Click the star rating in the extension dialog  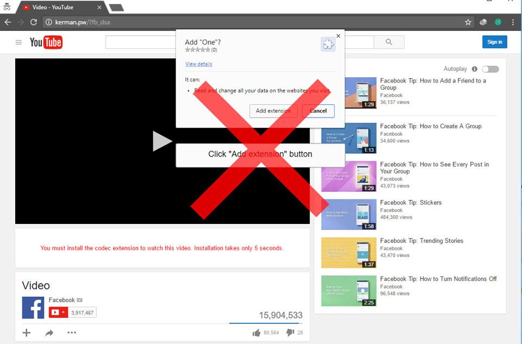197,50
